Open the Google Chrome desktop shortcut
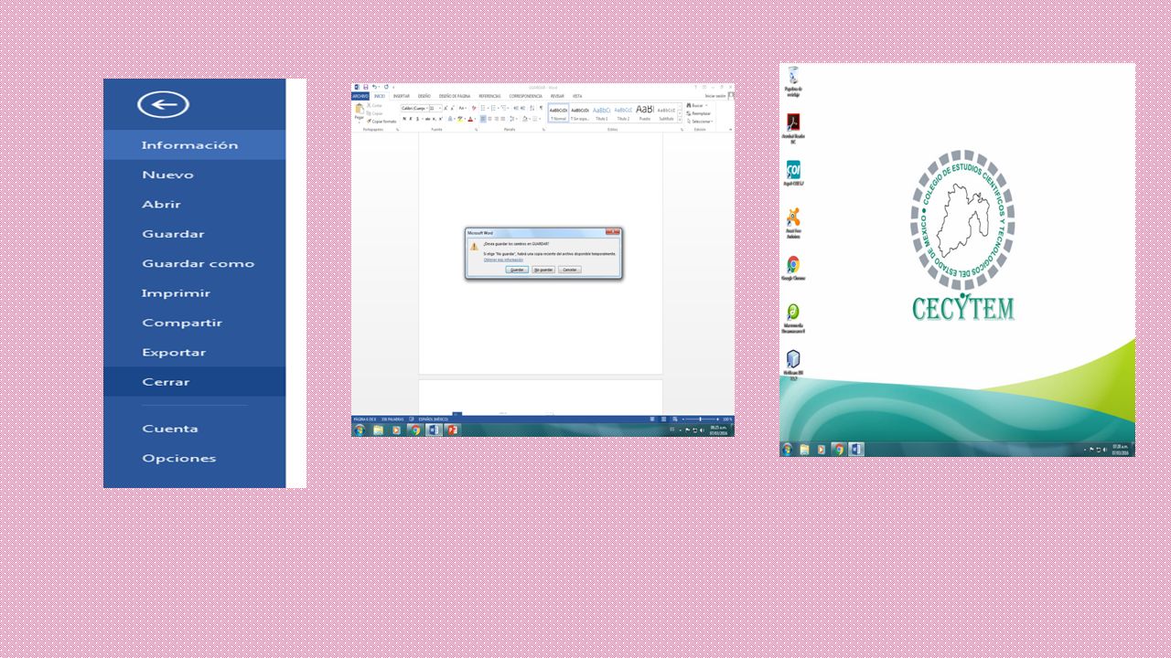Screen dimensions: 1171x658 tap(793, 268)
